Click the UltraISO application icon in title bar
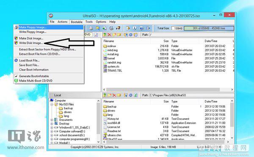254x157 pixels. 51,16
